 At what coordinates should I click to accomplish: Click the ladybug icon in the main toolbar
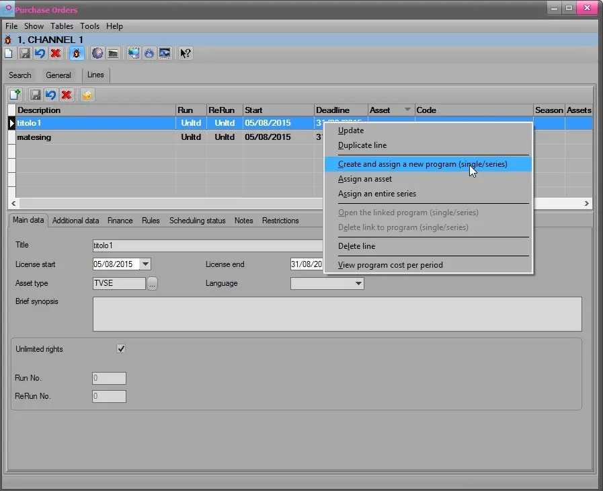coord(77,54)
